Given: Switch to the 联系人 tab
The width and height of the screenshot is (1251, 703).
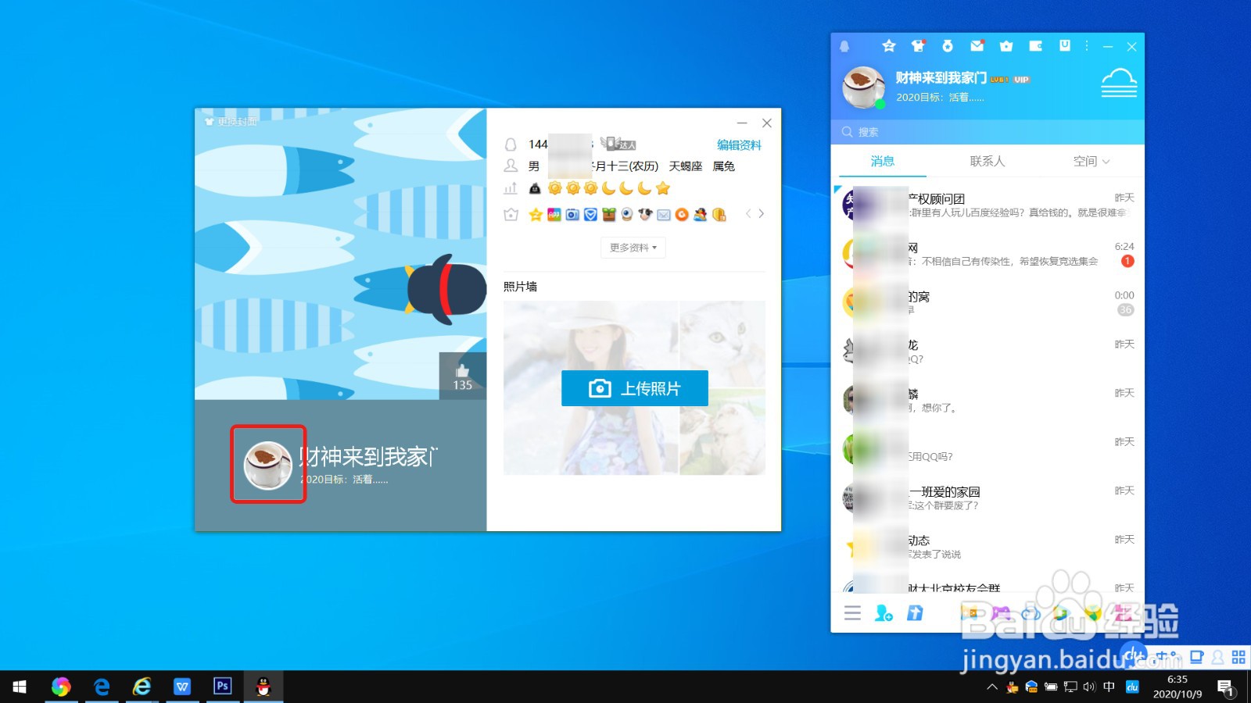Looking at the screenshot, I should [x=987, y=161].
